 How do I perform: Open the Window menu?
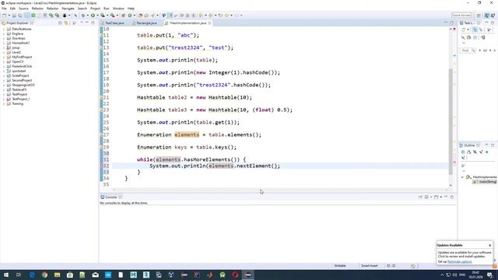pyautogui.click(x=118, y=9)
